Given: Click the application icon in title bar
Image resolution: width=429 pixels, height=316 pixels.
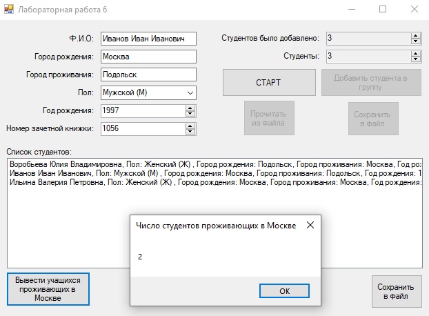Looking at the screenshot, I should click(9, 10).
